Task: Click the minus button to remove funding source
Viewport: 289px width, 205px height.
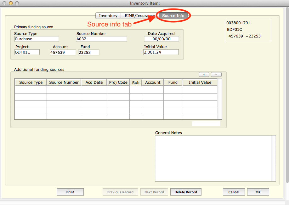Action: pyautogui.click(x=216, y=75)
